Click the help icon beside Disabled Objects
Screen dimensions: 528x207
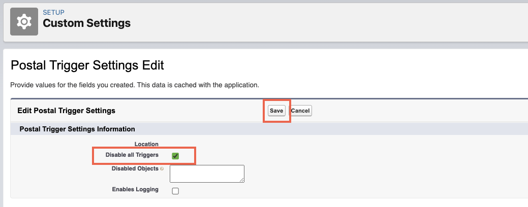[162, 169]
